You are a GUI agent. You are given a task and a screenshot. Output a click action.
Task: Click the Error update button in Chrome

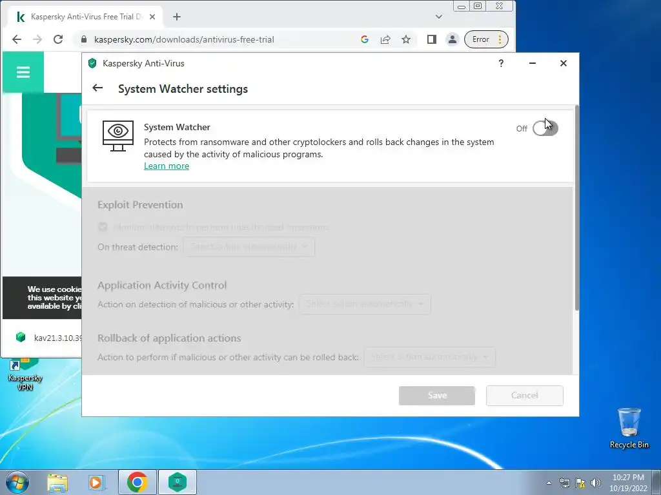click(486, 39)
